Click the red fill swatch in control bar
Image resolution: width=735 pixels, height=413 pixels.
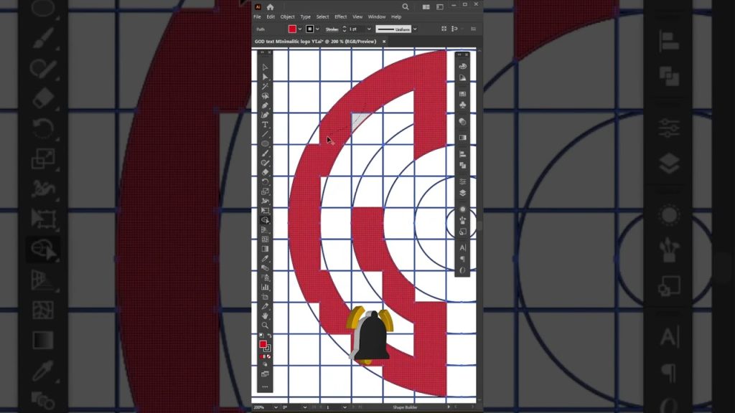pos(292,29)
